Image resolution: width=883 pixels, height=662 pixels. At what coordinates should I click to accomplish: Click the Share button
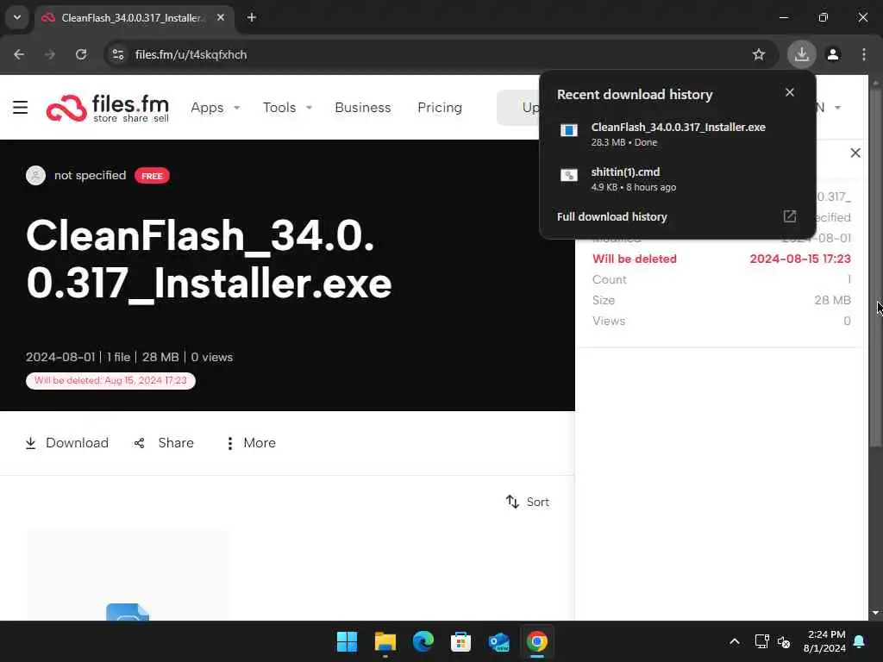click(x=164, y=443)
